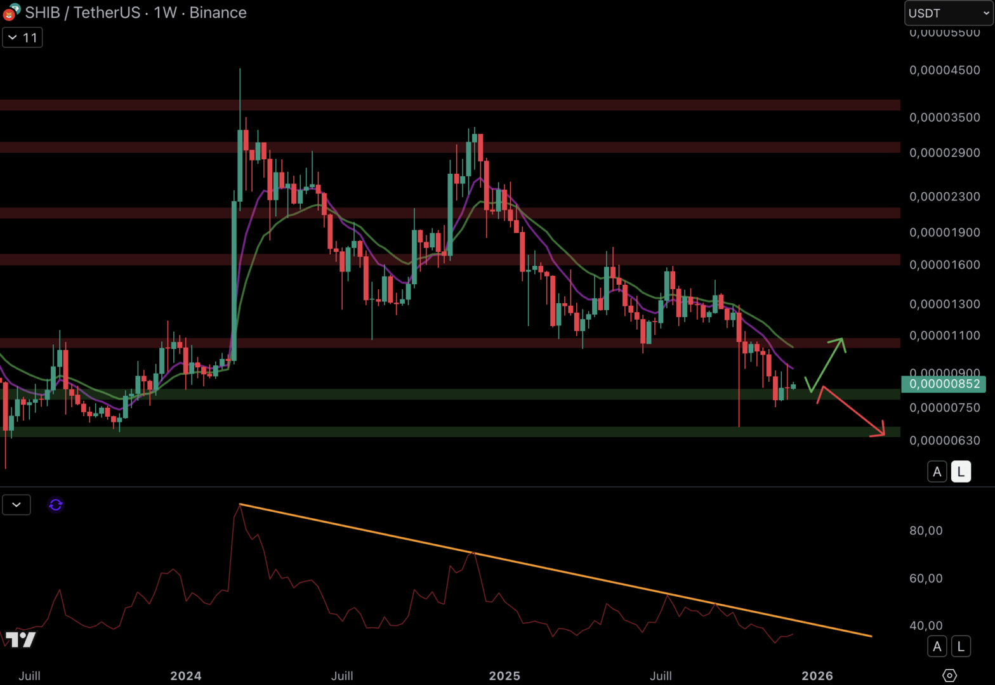Expand the collapsed indicators legend showing 11
Image resolution: width=995 pixels, height=685 pixels.
(22, 38)
